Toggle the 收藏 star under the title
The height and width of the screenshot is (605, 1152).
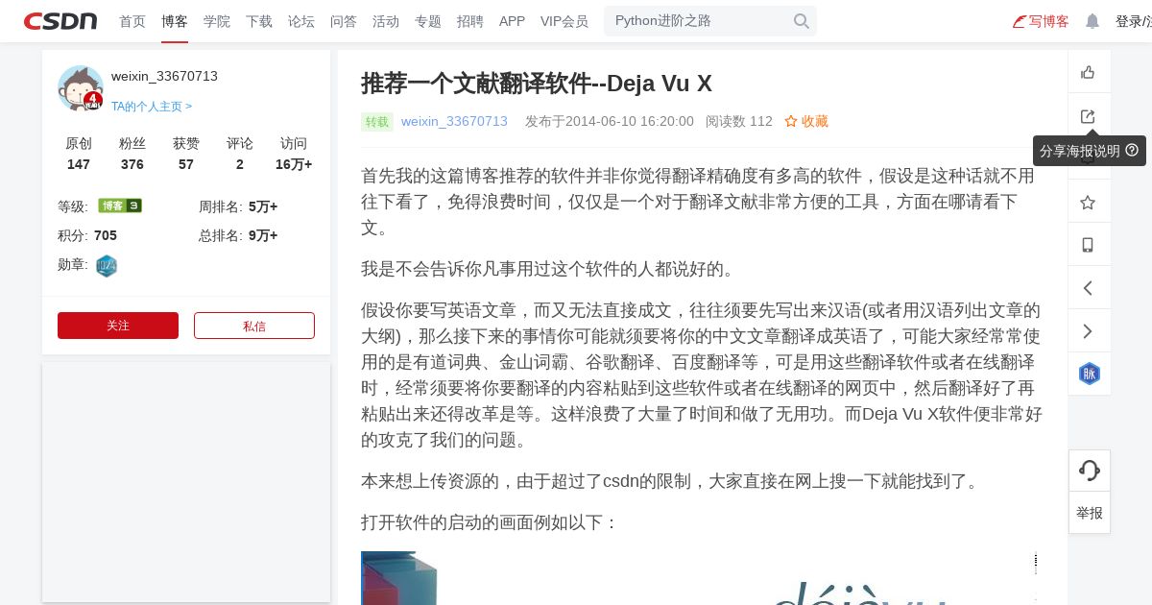click(806, 121)
